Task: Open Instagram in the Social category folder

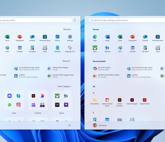Action: click(x=18, y=105)
